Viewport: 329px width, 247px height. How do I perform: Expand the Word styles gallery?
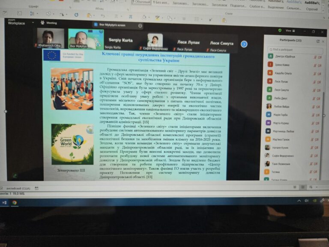click(x=323, y=10)
